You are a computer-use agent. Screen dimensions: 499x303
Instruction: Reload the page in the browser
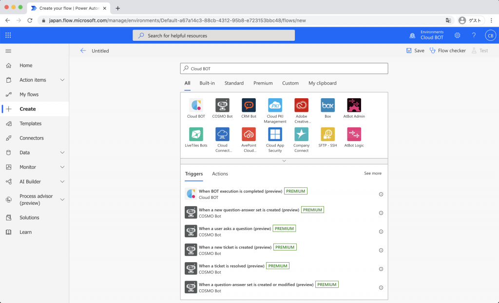[x=30, y=20]
